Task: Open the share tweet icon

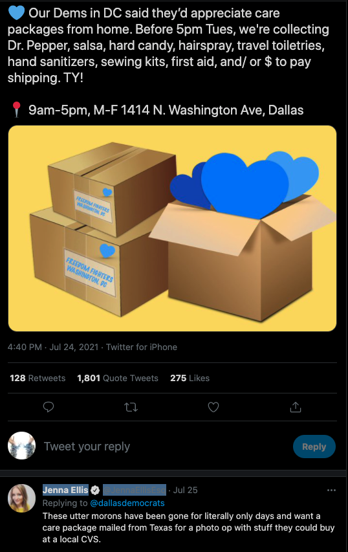Action: (296, 407)
